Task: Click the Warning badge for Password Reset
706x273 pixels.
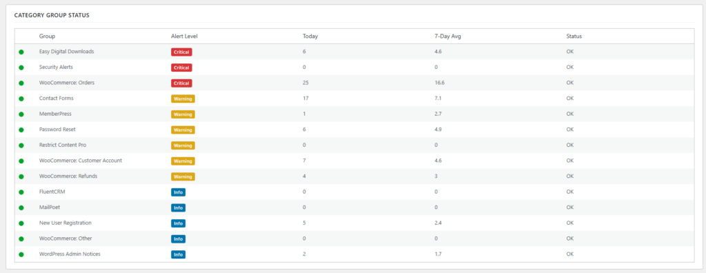Action: [183, 130]
